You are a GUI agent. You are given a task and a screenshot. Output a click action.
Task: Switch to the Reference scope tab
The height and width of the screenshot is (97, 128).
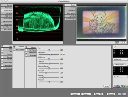(x=6, y=8)
